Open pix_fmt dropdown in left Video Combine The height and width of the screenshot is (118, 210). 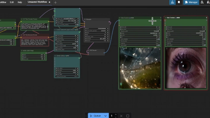point(140,35)
